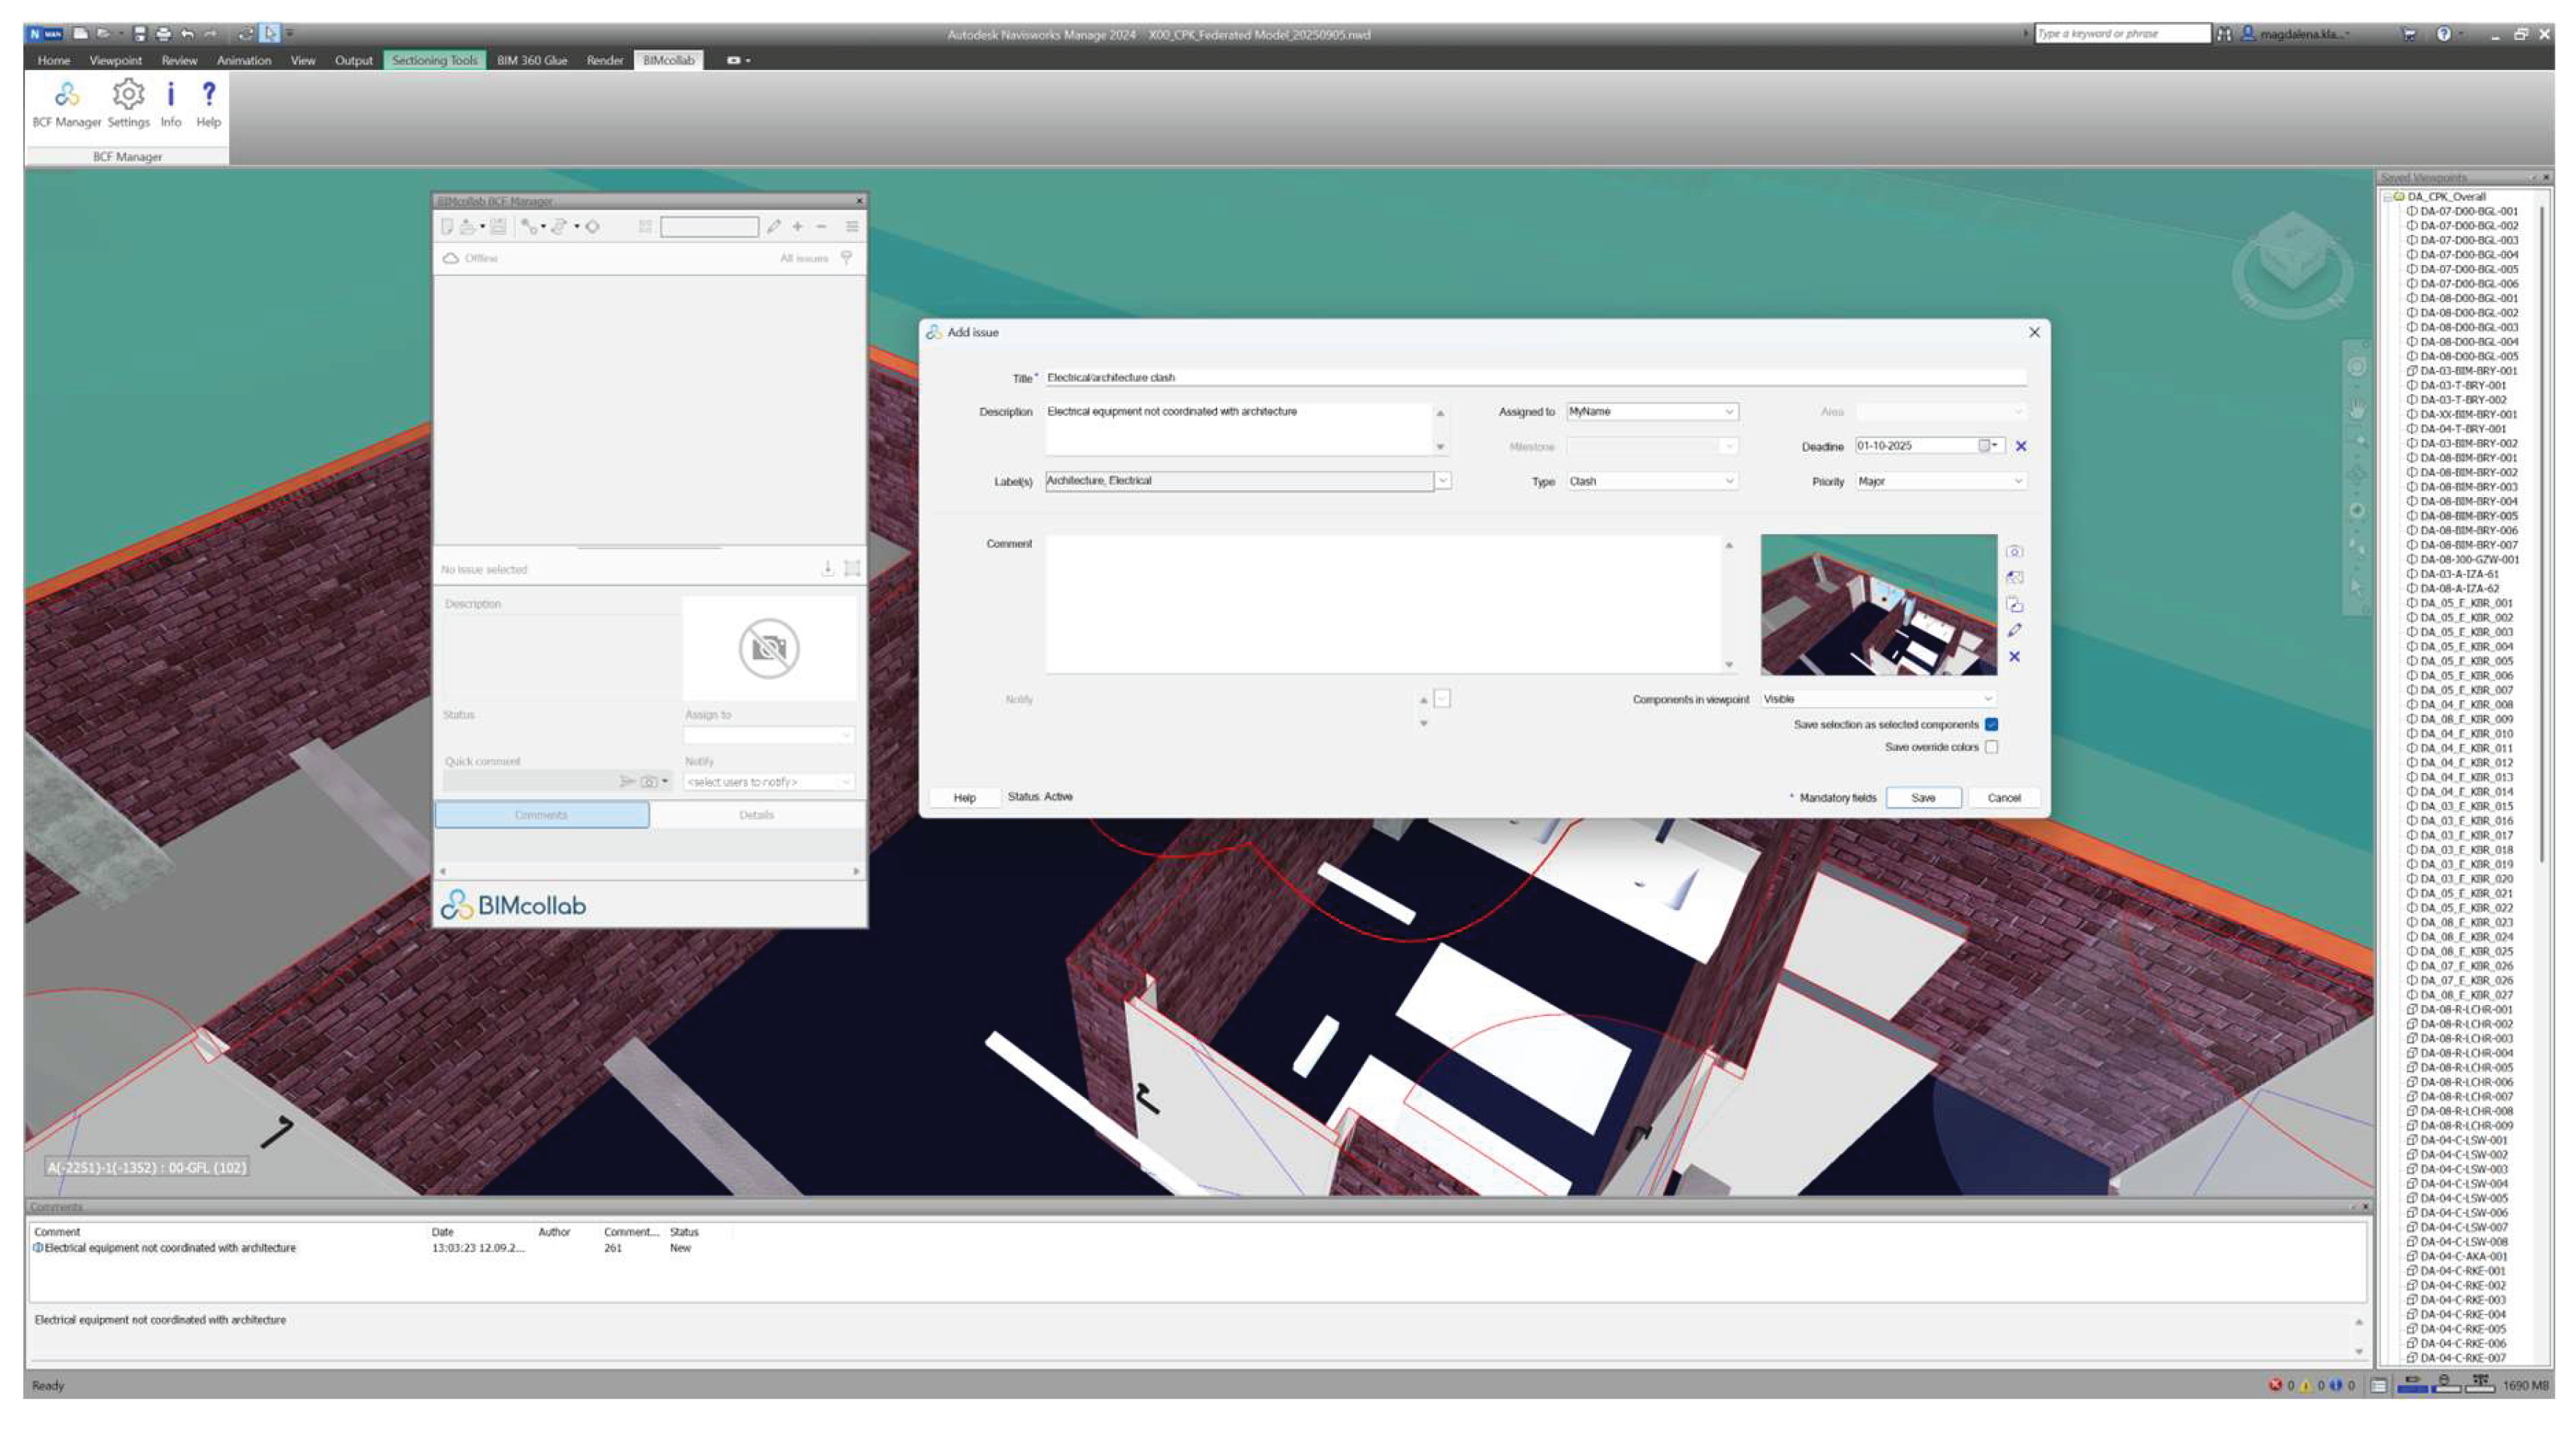This screenshot has width=2576, height=1429.
Task: Switch to the BIM 360 Glue tab
Action: (x=532, y=60)
